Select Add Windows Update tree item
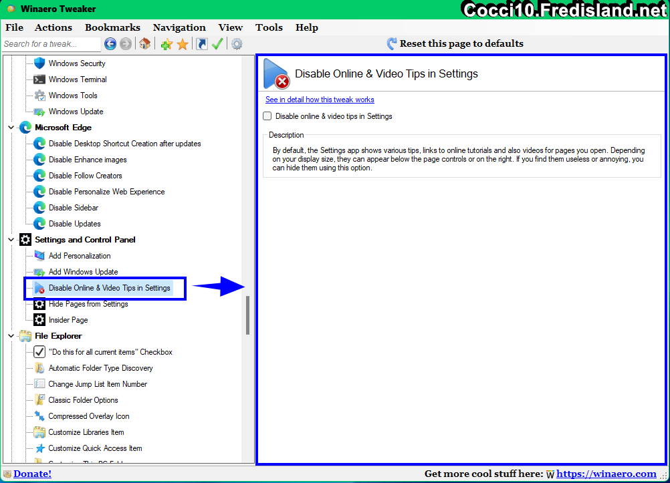 point(84,272)
